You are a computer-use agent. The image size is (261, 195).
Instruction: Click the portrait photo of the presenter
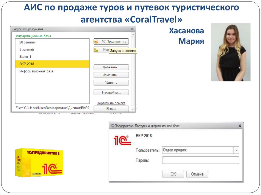pyautogui.click(x=231, y=52)
